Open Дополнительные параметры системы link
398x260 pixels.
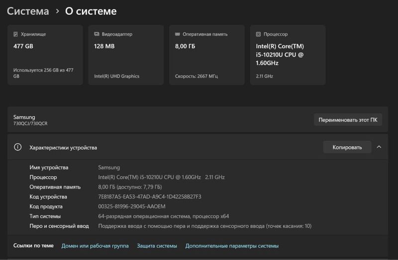pos(232,246)
